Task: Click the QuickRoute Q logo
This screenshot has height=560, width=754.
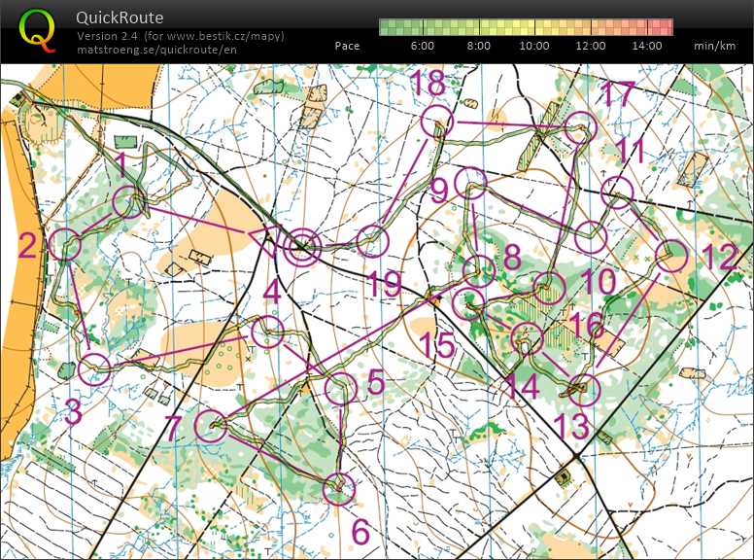Action: [38, 29]
